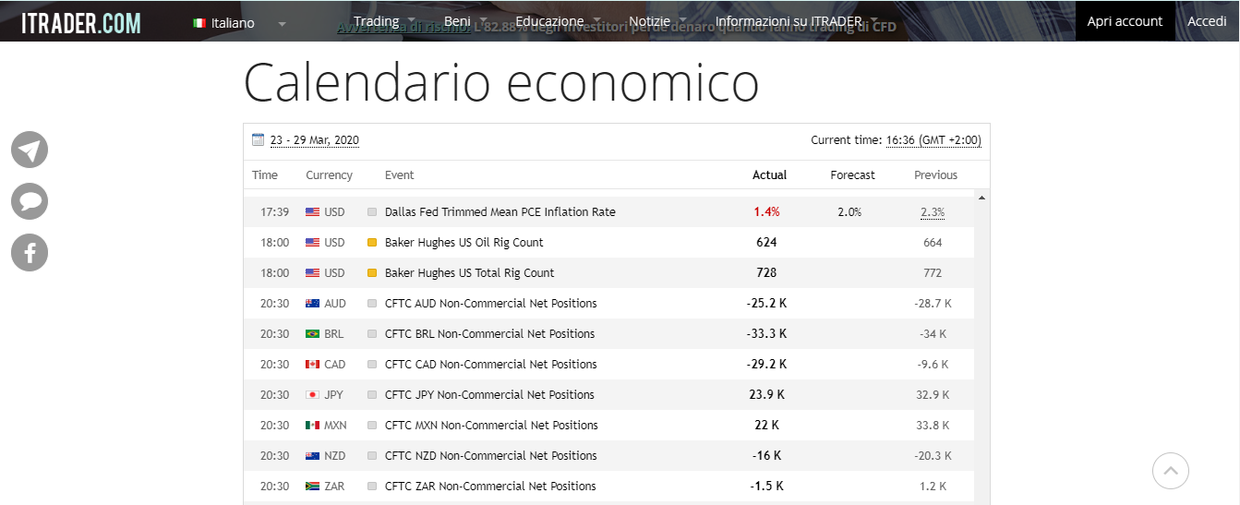
Task: Click the Currency column header
Action: tap(329, 175)
